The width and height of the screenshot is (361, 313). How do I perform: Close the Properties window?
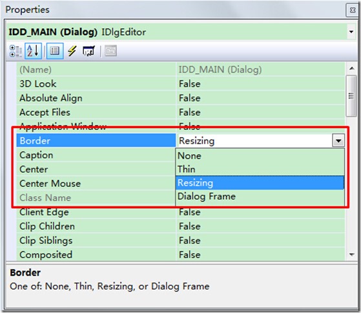pos(352,10)
